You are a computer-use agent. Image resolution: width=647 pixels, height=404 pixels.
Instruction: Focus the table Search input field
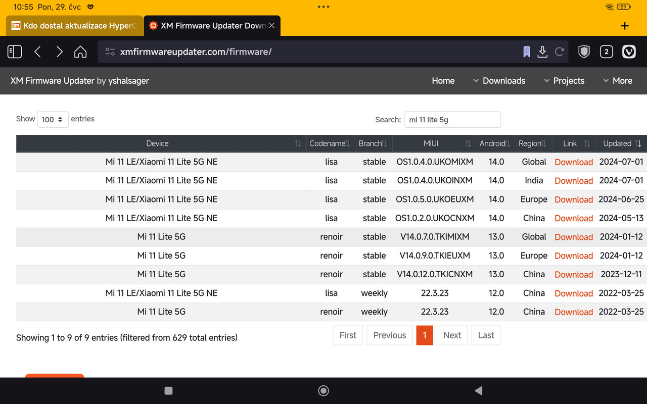point(453,120)
